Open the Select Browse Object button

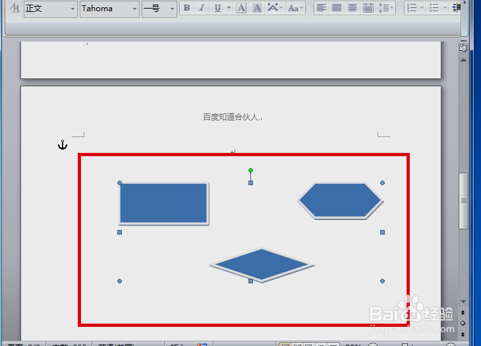point(463,324)
